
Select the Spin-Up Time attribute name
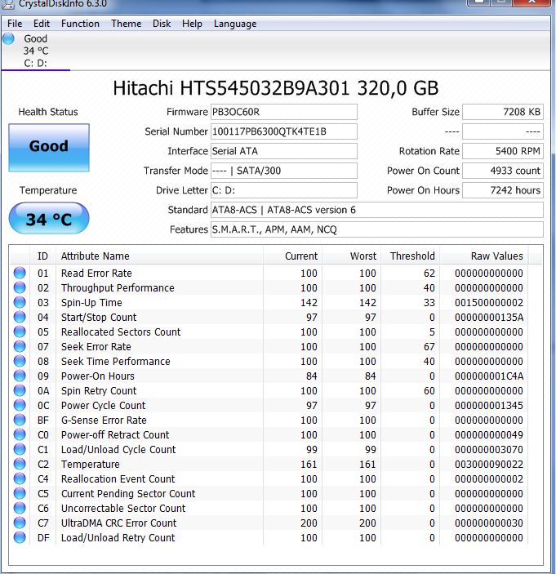(91, 303)
